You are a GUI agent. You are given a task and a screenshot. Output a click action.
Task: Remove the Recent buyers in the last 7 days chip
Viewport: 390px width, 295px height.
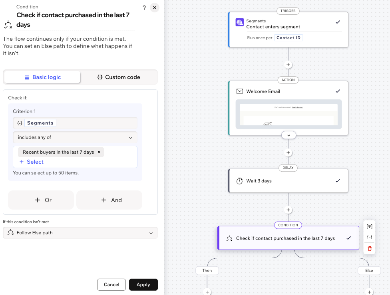tap(99, 152)
